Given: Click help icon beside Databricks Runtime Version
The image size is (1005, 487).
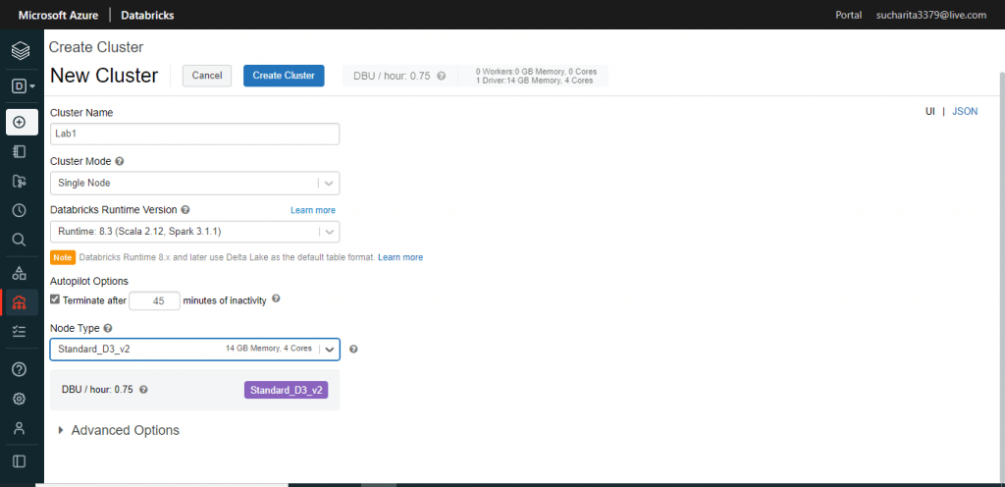Looking at the screenshot, I should (185, 209).
